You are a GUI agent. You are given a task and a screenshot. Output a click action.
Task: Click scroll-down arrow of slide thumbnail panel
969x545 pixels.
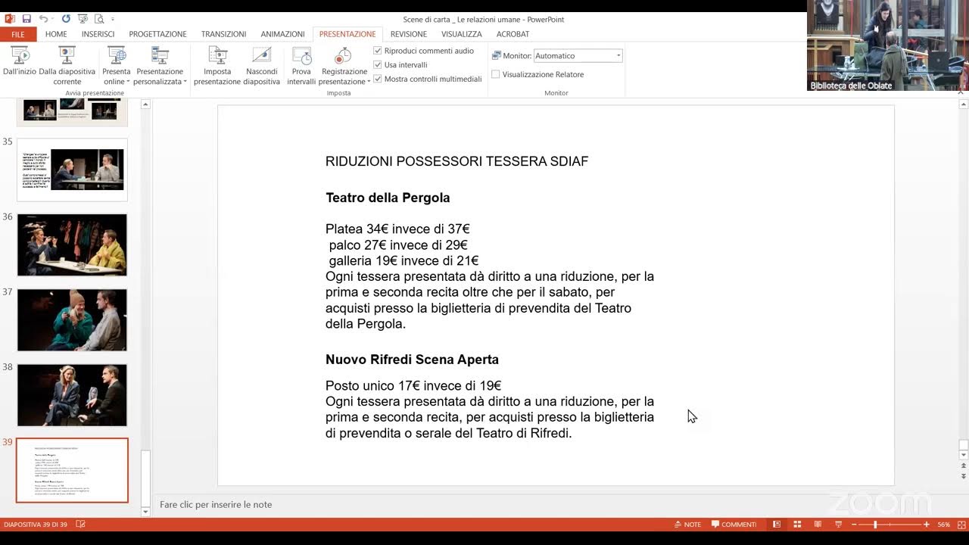click(146, 512)
